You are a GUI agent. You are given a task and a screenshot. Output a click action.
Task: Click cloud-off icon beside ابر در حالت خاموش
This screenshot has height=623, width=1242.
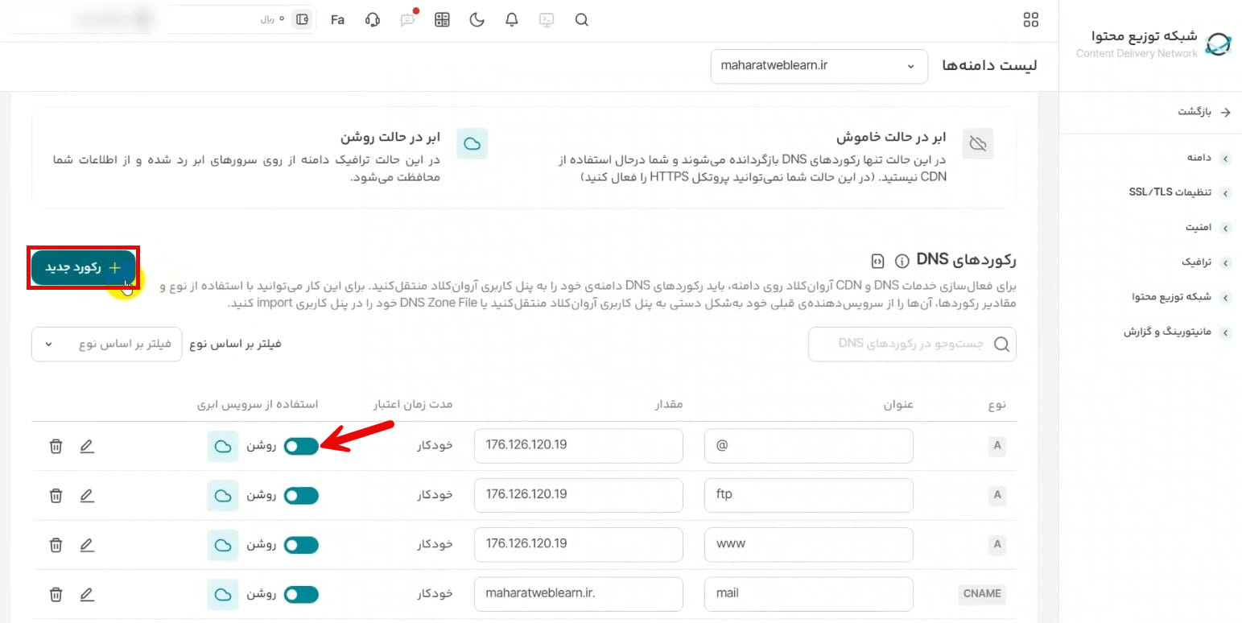tap(978, 144)
